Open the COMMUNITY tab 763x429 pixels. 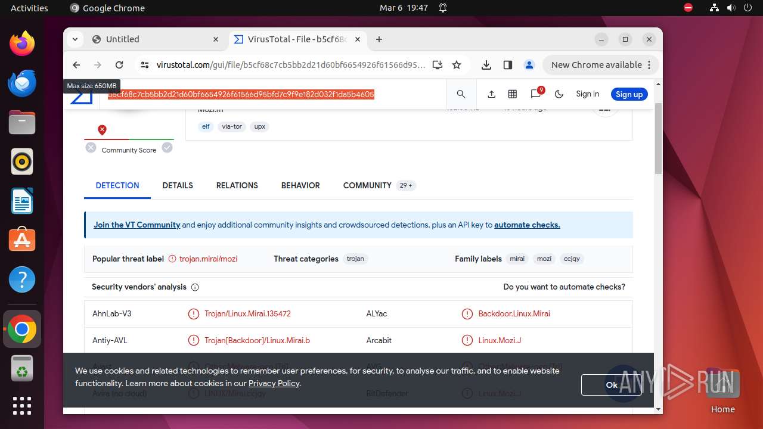click(x=379, y=185)
